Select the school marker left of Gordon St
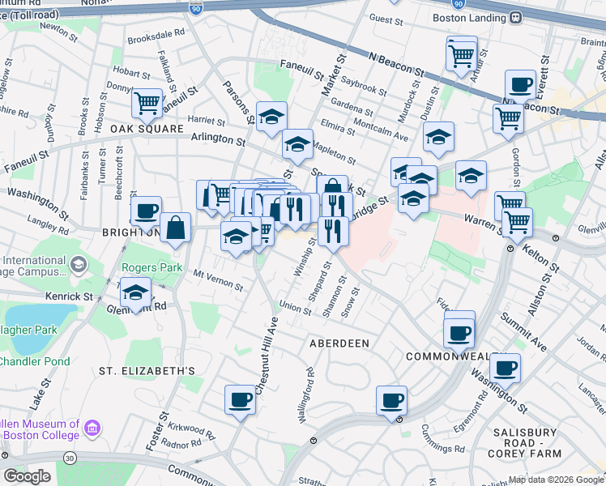606x486 pixels. [x=471, y=176]
